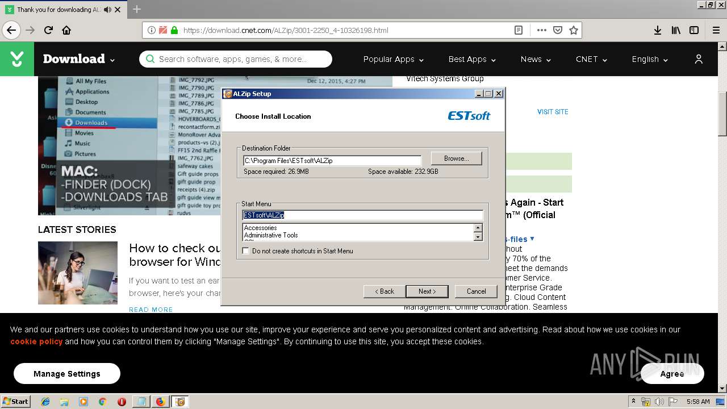This screenshot has width=727, height=409.
Task: Open the Firefox downloads panel
Action: point(657,30)
